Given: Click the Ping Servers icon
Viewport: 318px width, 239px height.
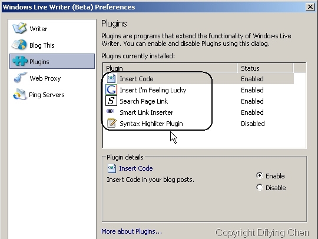Looking at the screenshot, I should coord(19,94).
